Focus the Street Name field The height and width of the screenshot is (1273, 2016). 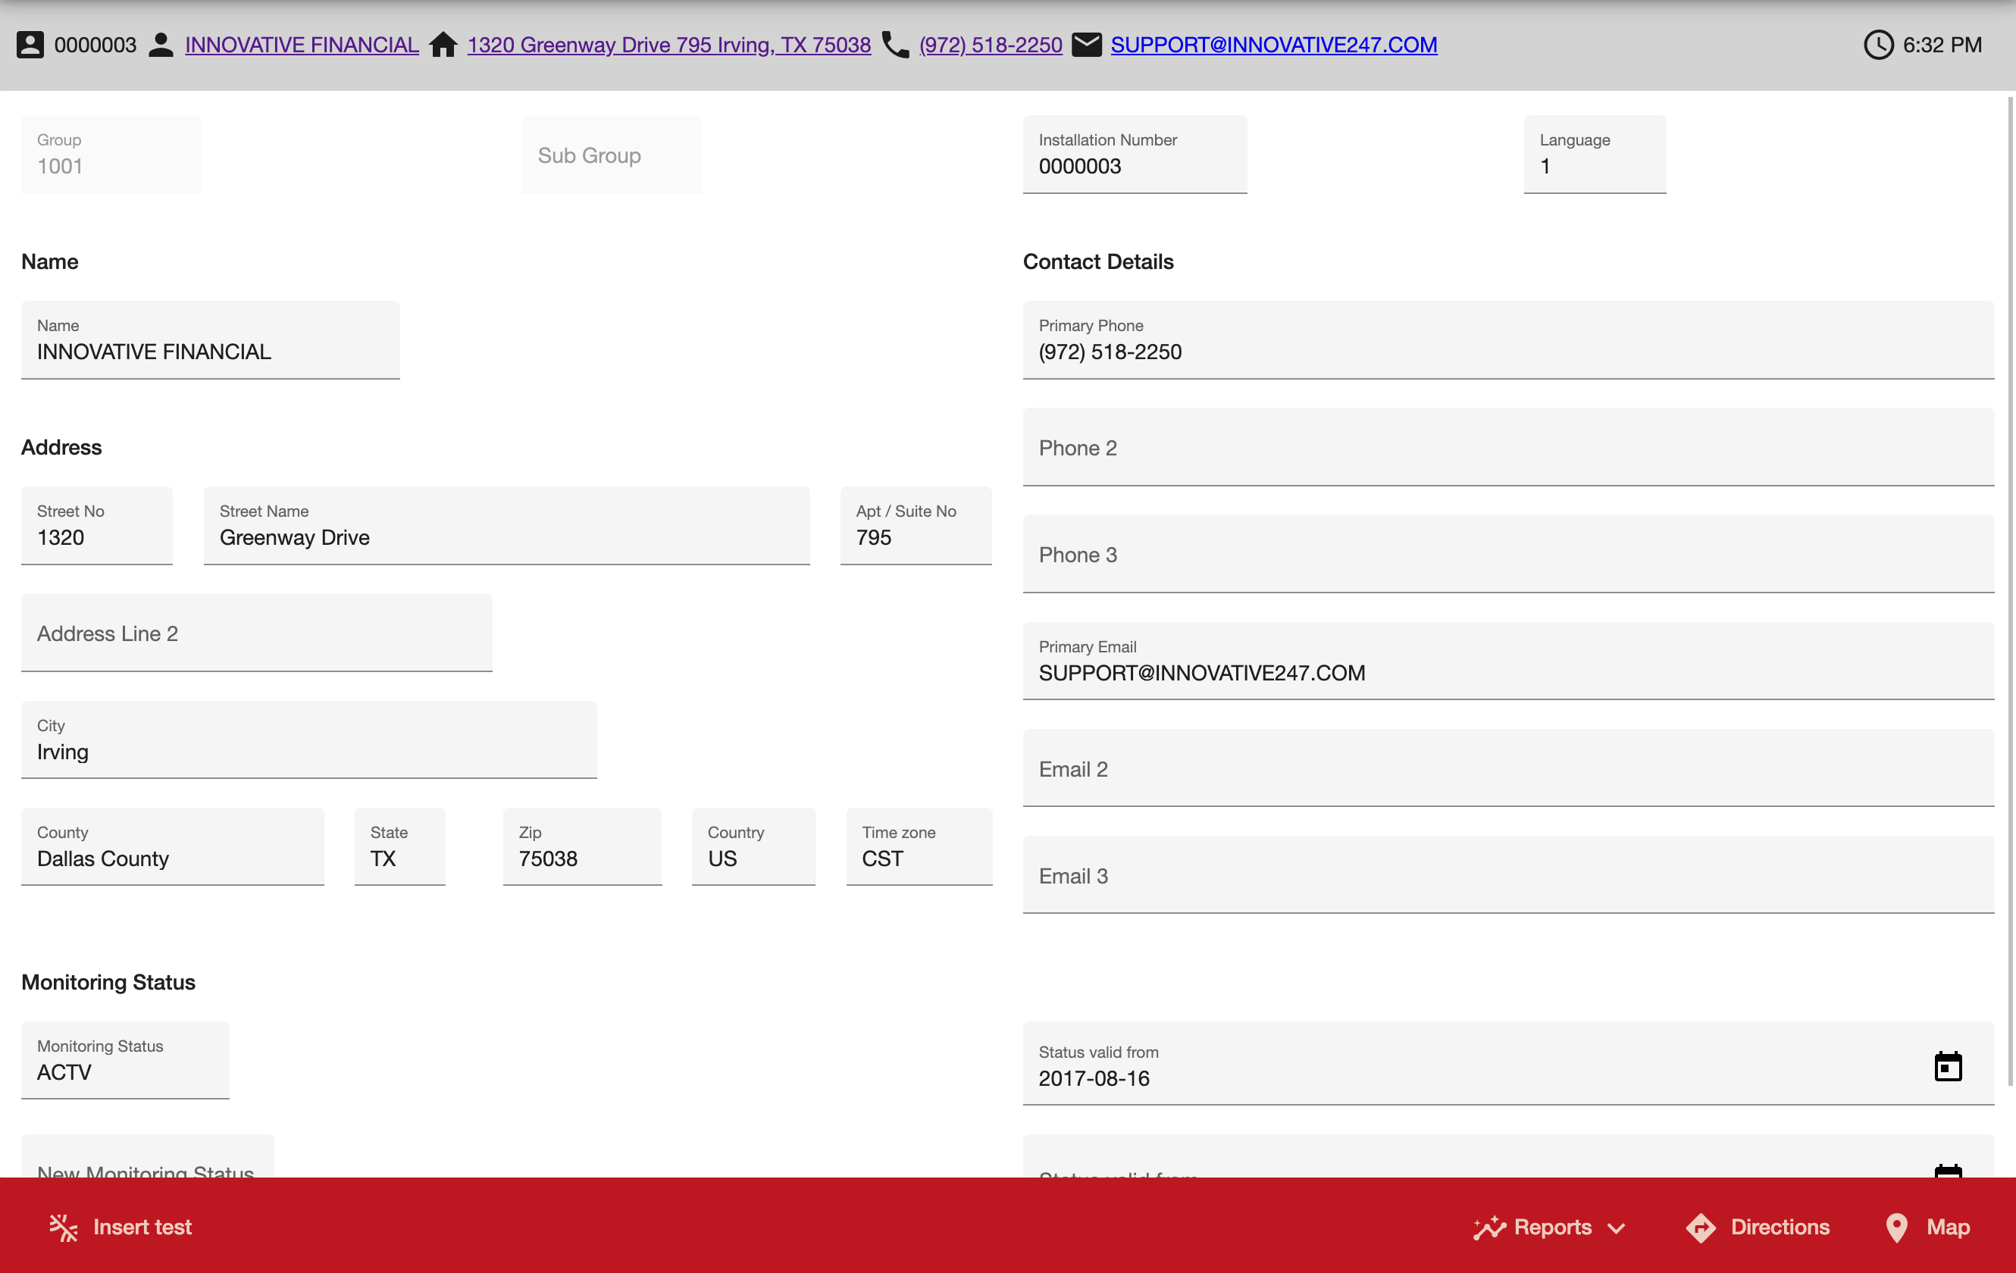506,526
